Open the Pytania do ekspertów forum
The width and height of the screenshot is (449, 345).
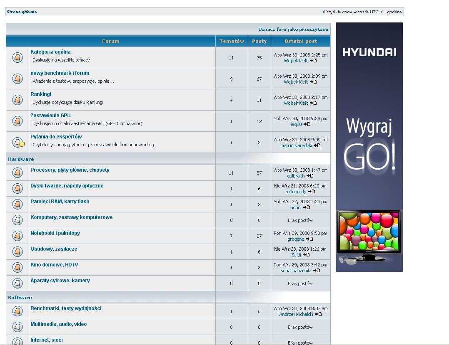56,137
